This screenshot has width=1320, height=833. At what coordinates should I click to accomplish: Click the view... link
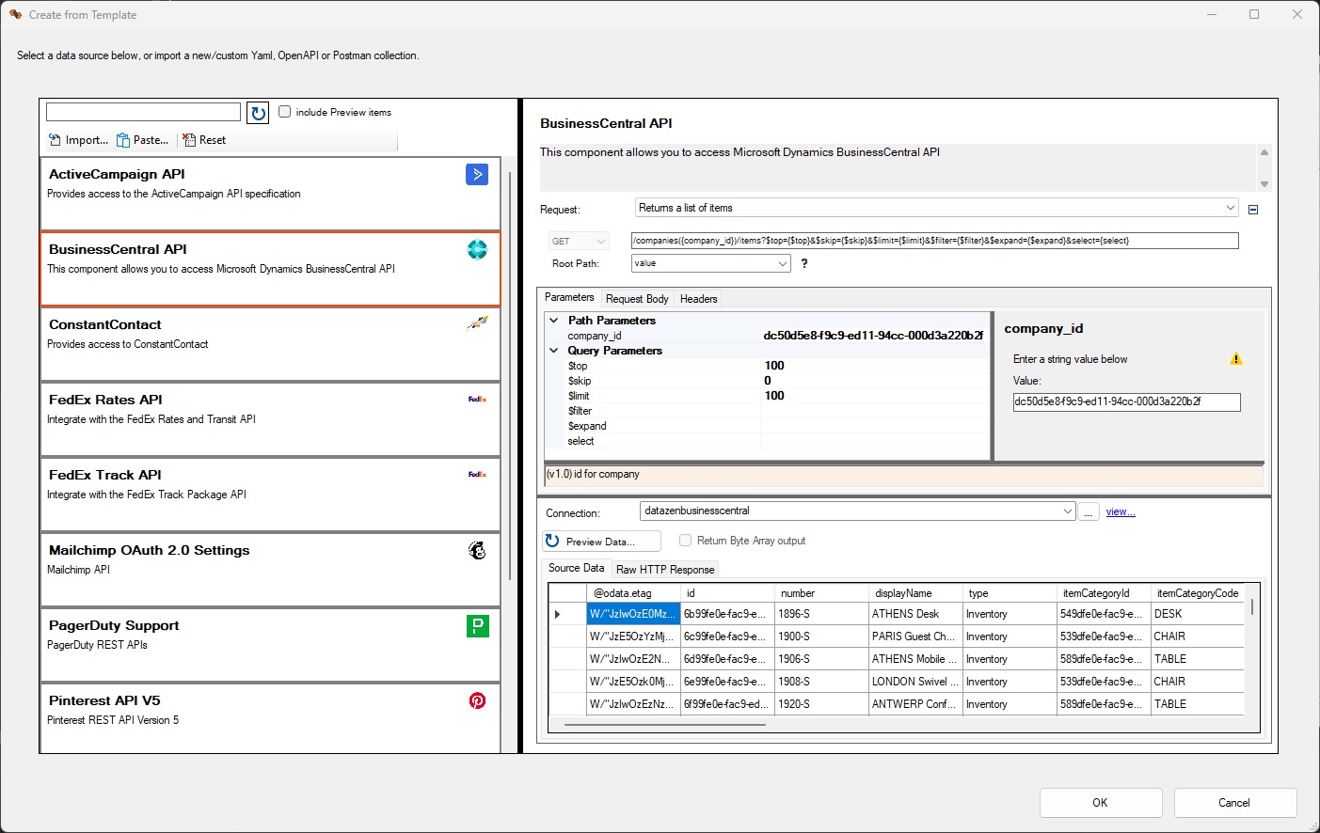click(1121, 511)
